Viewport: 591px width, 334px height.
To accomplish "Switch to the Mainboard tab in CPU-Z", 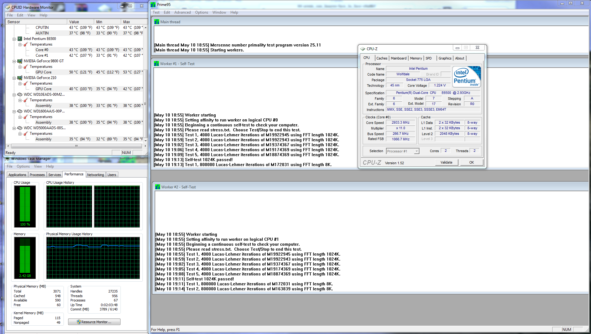I will (399, 58).
